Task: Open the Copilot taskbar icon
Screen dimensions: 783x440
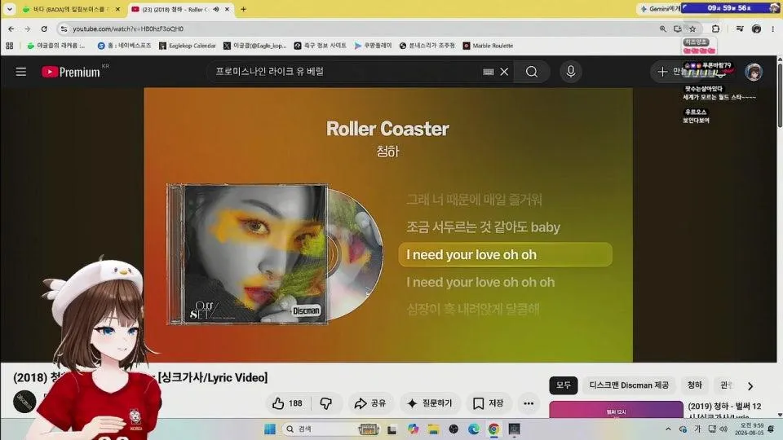Action: coord(413,429)
